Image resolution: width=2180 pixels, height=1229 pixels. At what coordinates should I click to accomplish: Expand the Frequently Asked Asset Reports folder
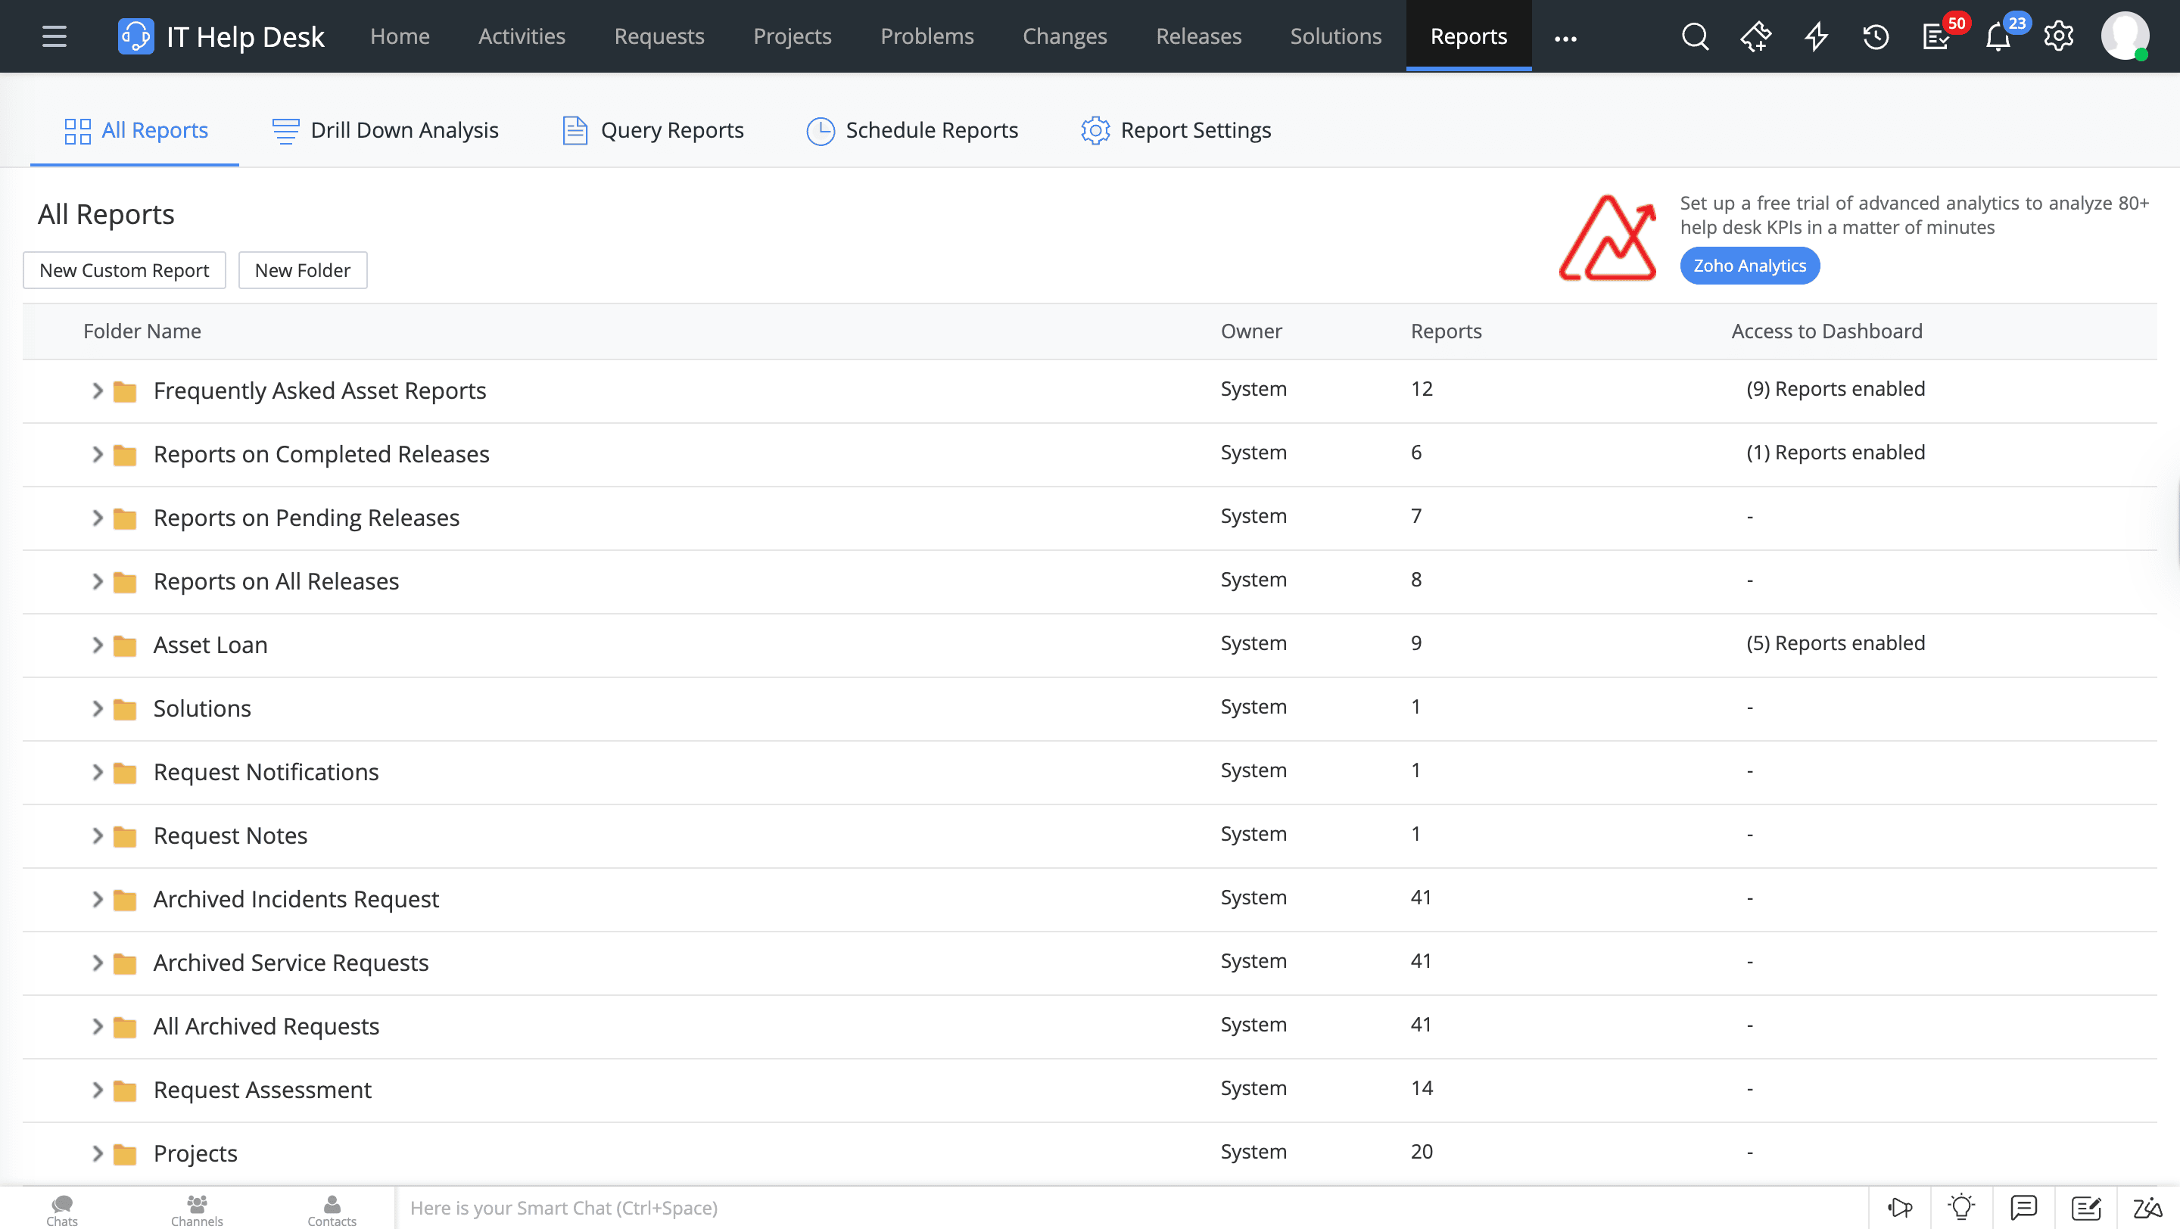click(98, 390)
